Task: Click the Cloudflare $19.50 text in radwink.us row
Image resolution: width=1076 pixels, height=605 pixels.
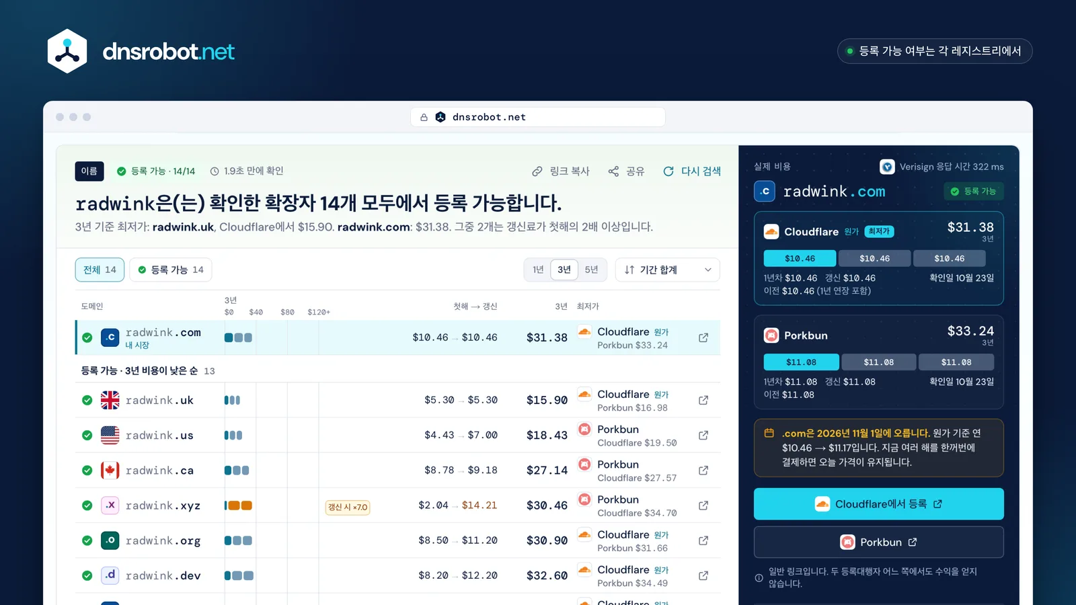Action: [x=637, y=443]
